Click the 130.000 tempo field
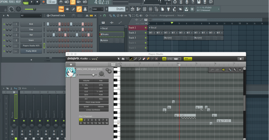This screenshot has height=140, width=269. click(x=51, y=2)
